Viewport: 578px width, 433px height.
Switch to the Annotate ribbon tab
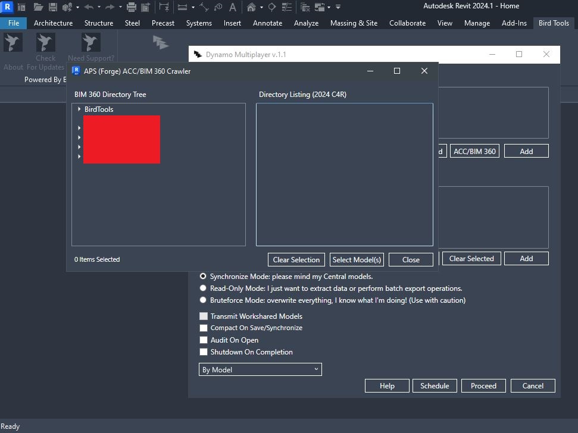268,23
